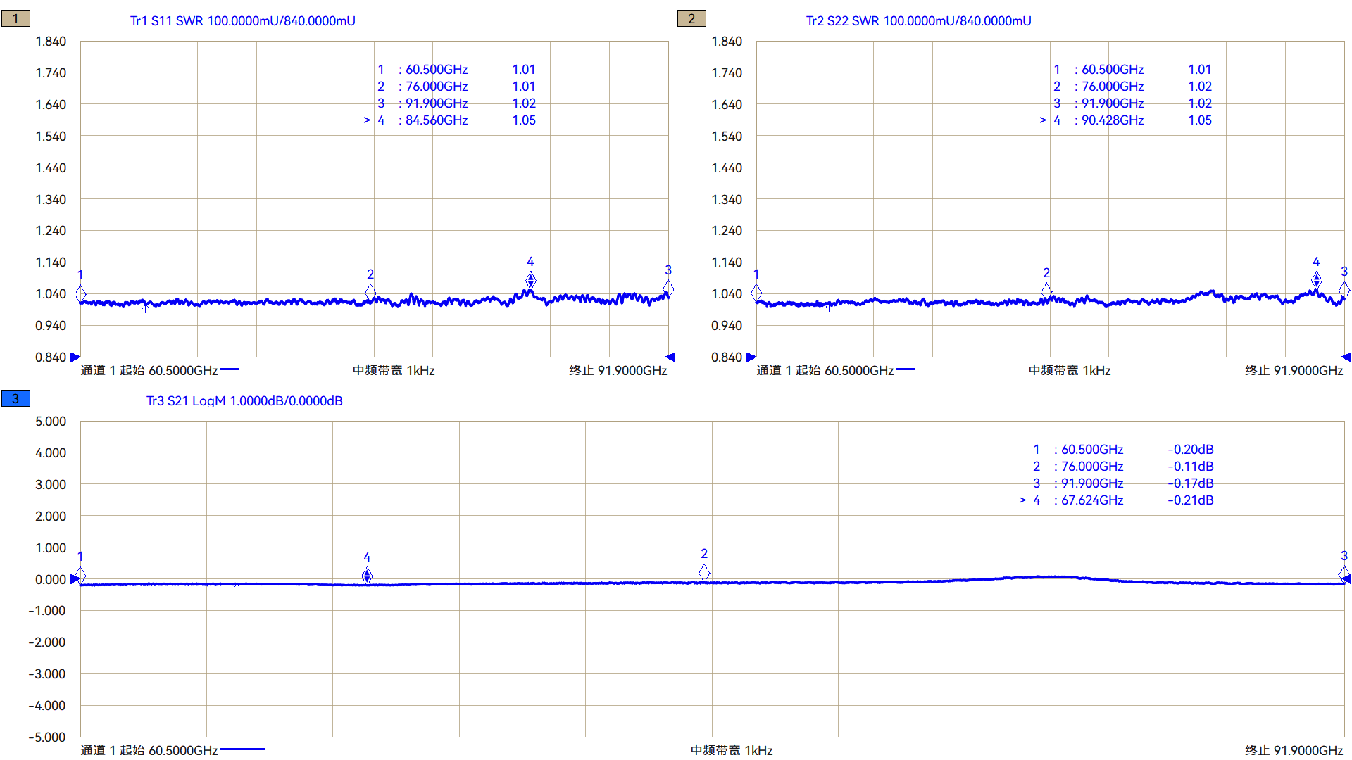The height and width of the screenshot is (760, 1352).
Task: Click S22 right-side reference triangle at bottom
Action: [x=1346, y=357]
